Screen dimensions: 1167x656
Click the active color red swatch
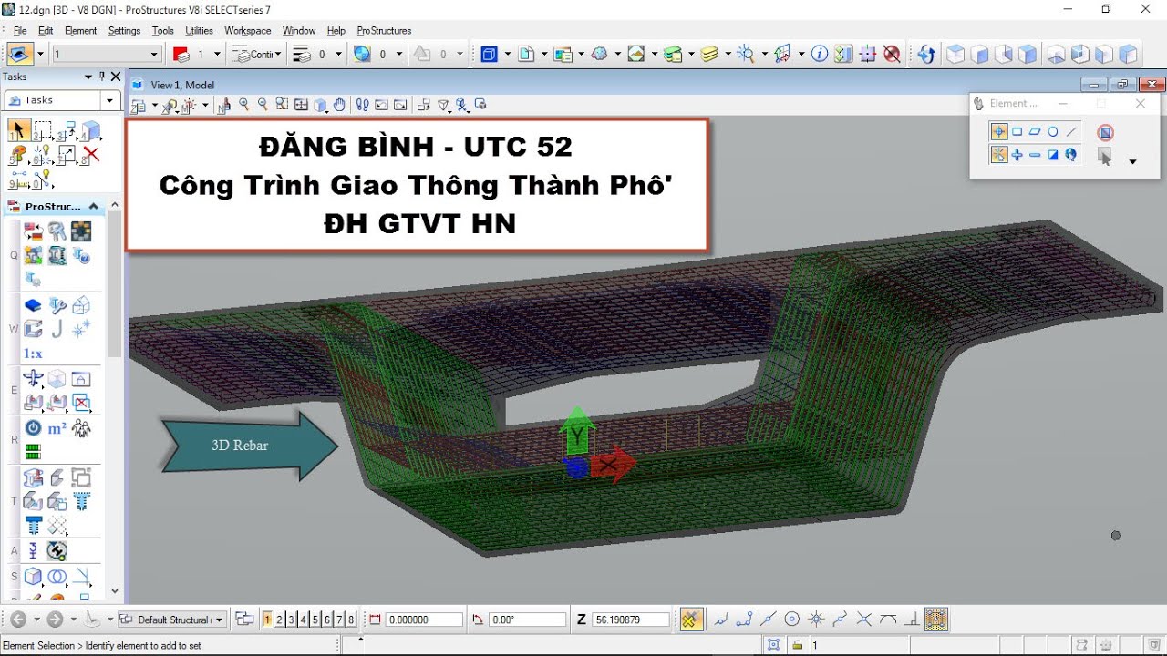[181, 54]
